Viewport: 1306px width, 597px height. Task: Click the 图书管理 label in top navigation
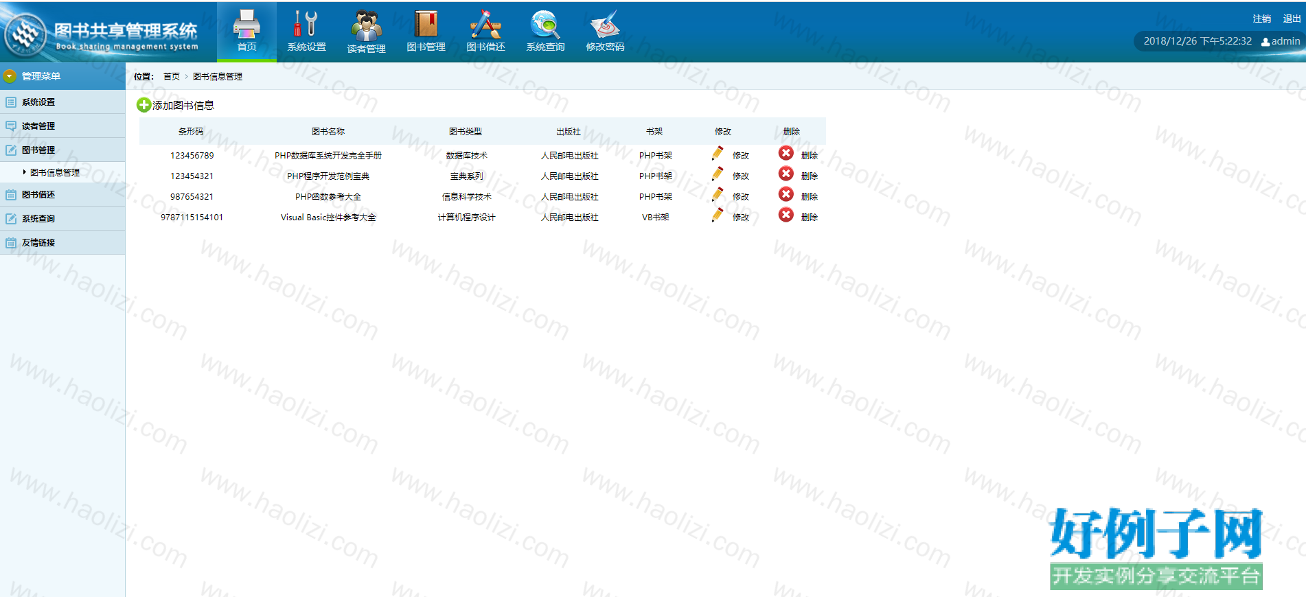(426, 47)
